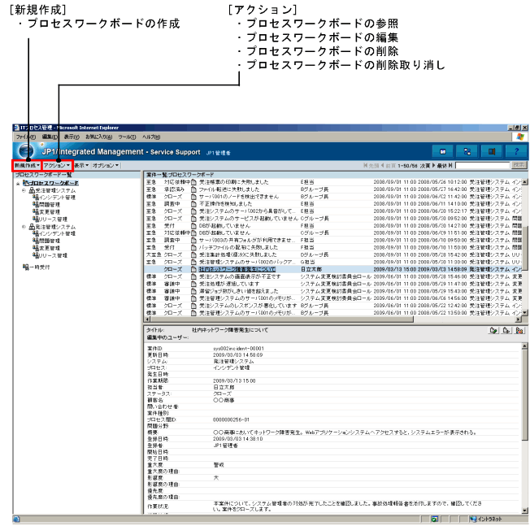Click the item list scrollbar up arrow
The height and width of the screenshot is (526, 530).
[x=524, y=182]
